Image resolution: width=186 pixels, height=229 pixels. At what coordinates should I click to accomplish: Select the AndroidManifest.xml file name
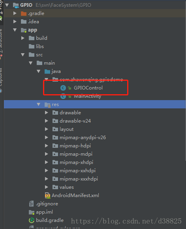click(75, 195)
